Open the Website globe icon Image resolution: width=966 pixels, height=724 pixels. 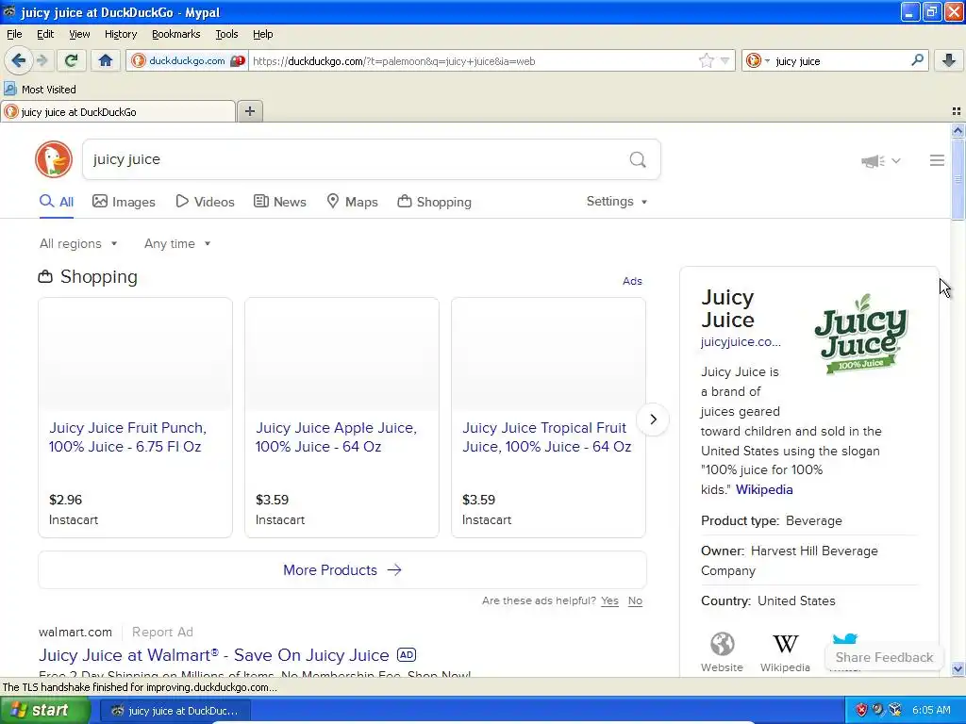[x=722, y=644]
